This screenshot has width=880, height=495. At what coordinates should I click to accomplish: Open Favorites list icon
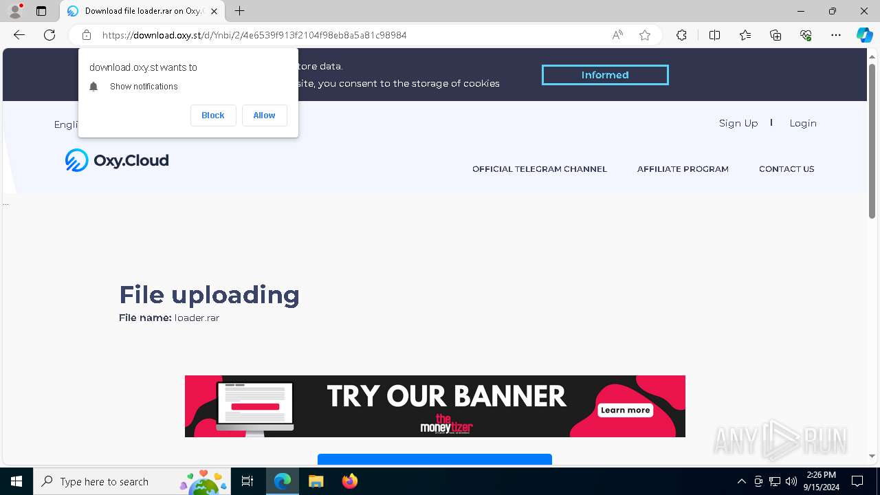click(x=745, y=35)
